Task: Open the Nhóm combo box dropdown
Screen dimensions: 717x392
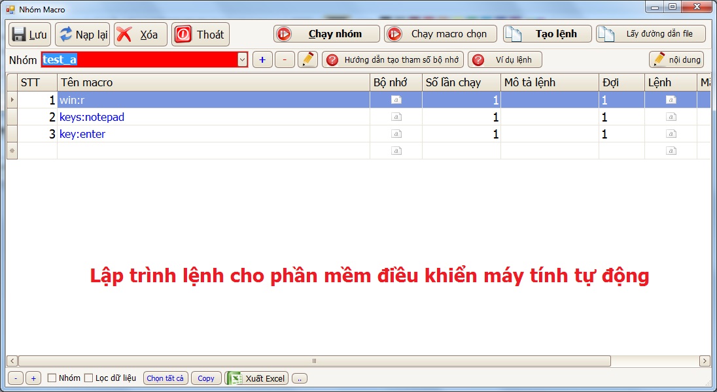Action: [x=243, y=59]
